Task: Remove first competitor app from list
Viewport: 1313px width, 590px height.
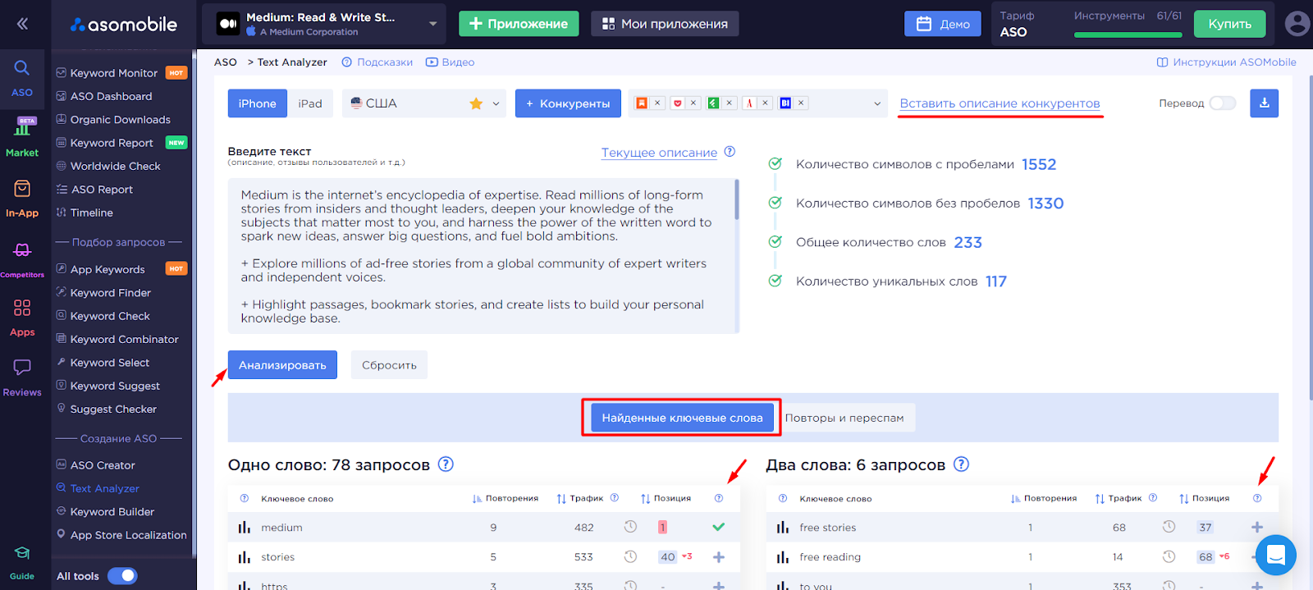Action: (657, 103)
